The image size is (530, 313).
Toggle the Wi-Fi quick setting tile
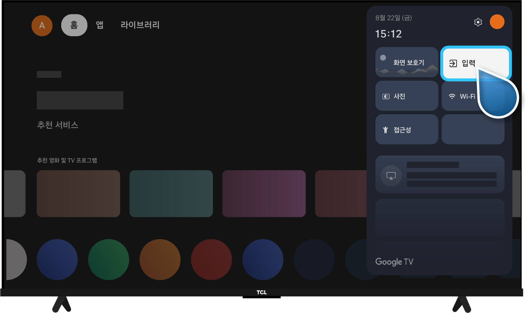pos(463,96)
